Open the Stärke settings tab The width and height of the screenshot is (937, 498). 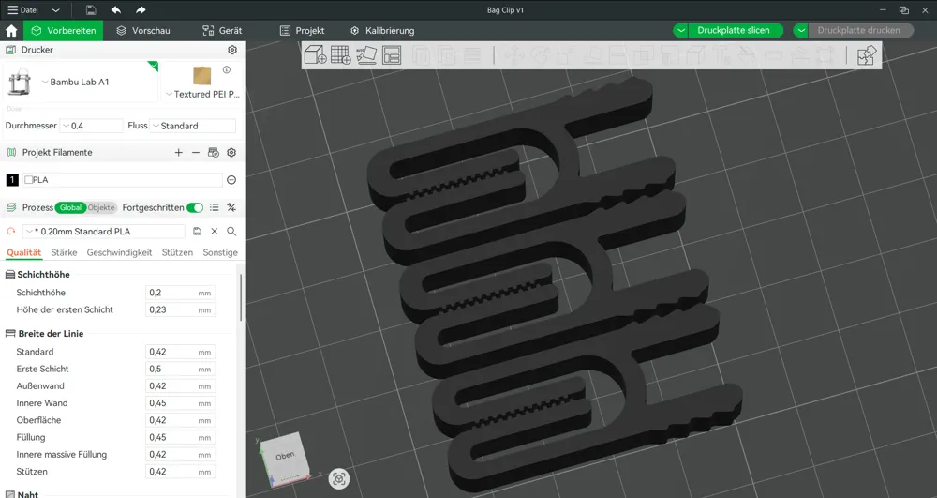[x=64, y=253]
